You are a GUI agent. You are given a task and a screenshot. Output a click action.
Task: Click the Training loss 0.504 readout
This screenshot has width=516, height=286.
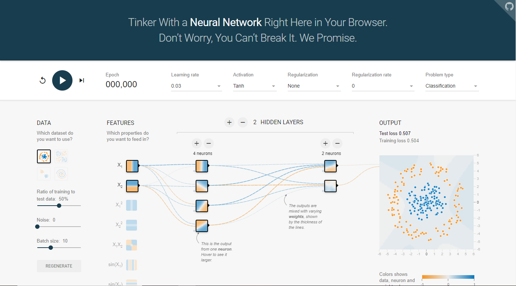[x=399, y=140]
